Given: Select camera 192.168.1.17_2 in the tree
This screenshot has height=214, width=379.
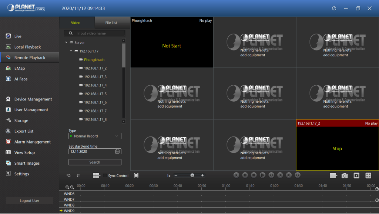Looking at the screenshot, I should [95, 68].
